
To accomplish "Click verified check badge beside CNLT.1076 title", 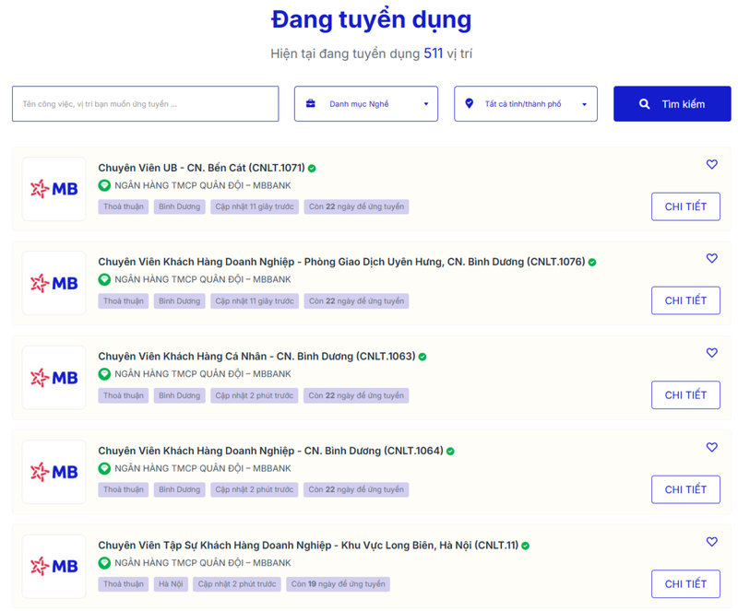I will click(592, 263).
